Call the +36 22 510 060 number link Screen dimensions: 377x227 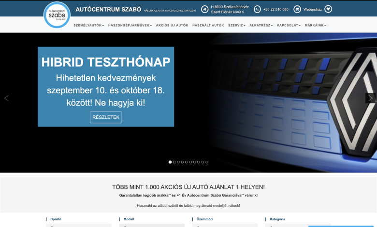point(275,9)
